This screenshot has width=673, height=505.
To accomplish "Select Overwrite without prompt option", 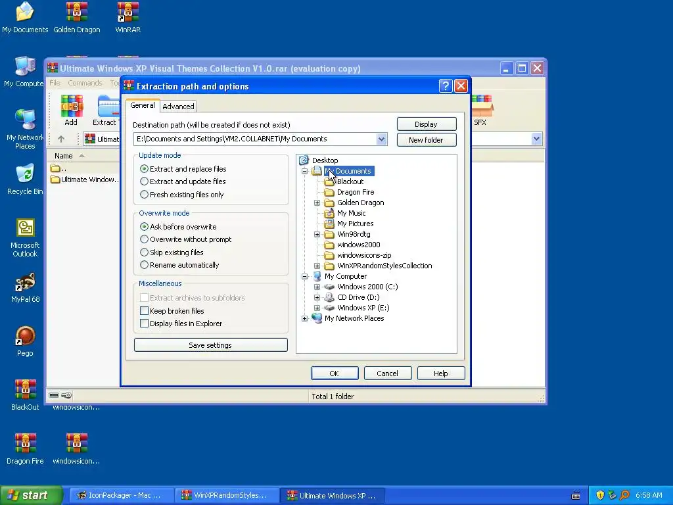I will pos(186,239).
